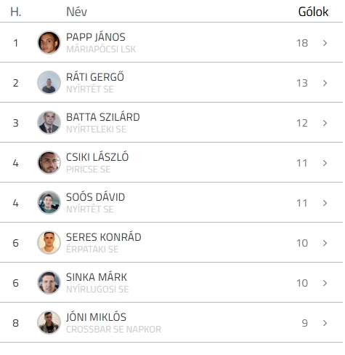Open Seres Konrád details arrow
The image size is (345, 355).
click(x=325, y=243)
